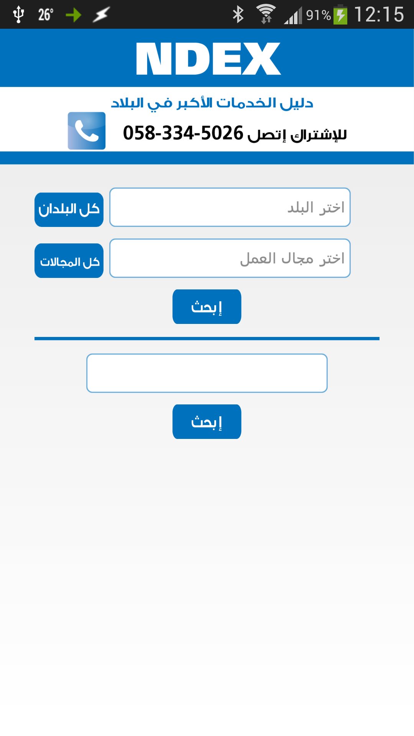This screenshot has height=736, width=414.
Task: Tap the blue phone call icon
Action: [x=87, y=131]
